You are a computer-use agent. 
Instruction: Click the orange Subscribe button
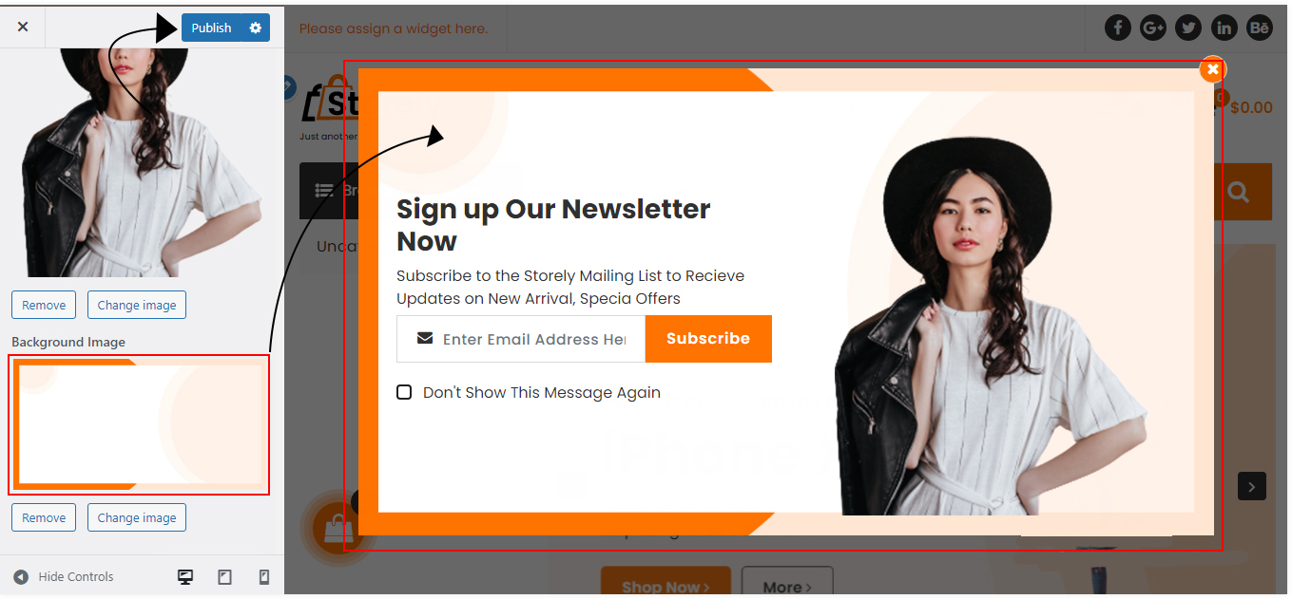coord(708,339)
